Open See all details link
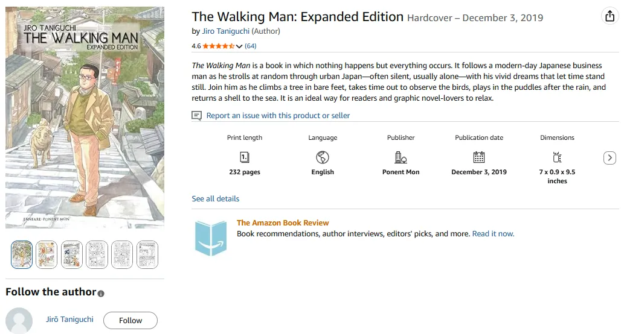The height and width of the screenshot is (334, 621). 216,198
